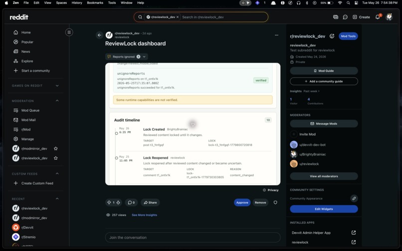This screenshot has height=251, width=402.
Task: Approve the post
Action: 242,203
